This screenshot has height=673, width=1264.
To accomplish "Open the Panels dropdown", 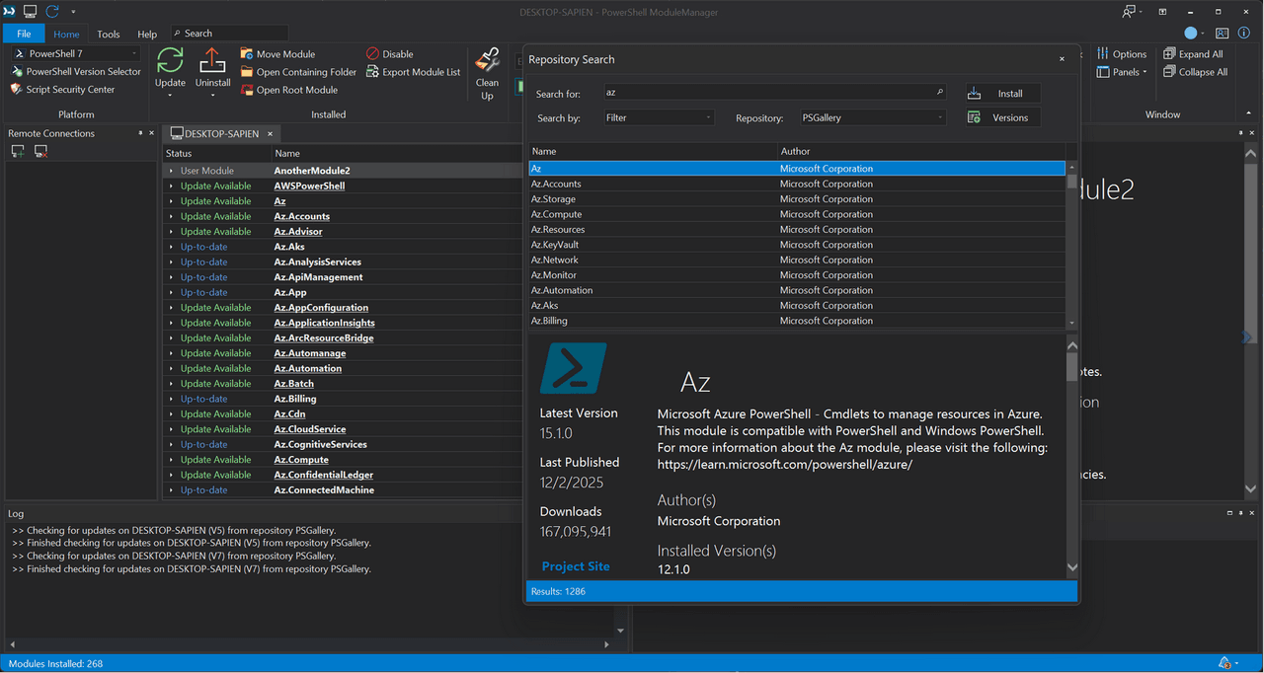I will [1122, 72].
